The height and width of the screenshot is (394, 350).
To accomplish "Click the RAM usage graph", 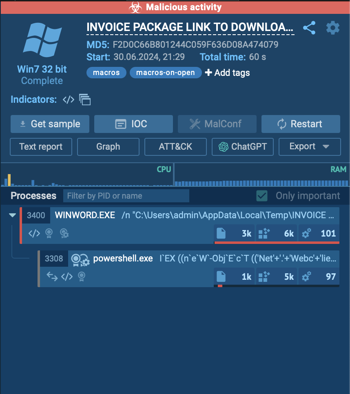I will [261, 175].
